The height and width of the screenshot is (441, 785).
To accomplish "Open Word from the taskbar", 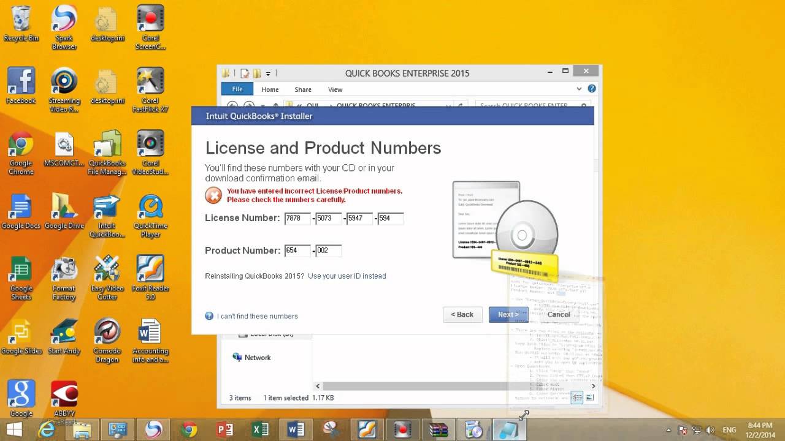I will click(296, 430).
